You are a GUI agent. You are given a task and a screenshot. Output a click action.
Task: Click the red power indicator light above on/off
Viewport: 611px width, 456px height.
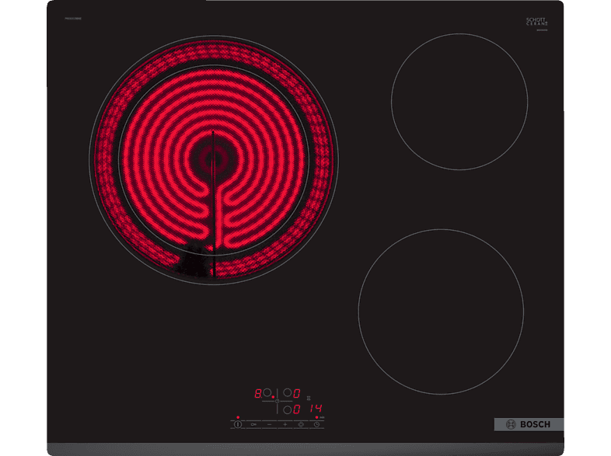(x=238, y=417)
